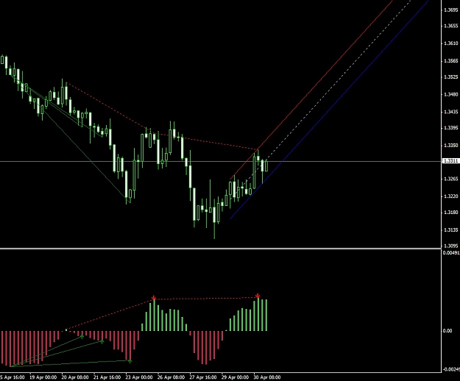Click the 1.3395 price axis label
The width and height of the screenshot is (460, 381).
click(451, 128)
